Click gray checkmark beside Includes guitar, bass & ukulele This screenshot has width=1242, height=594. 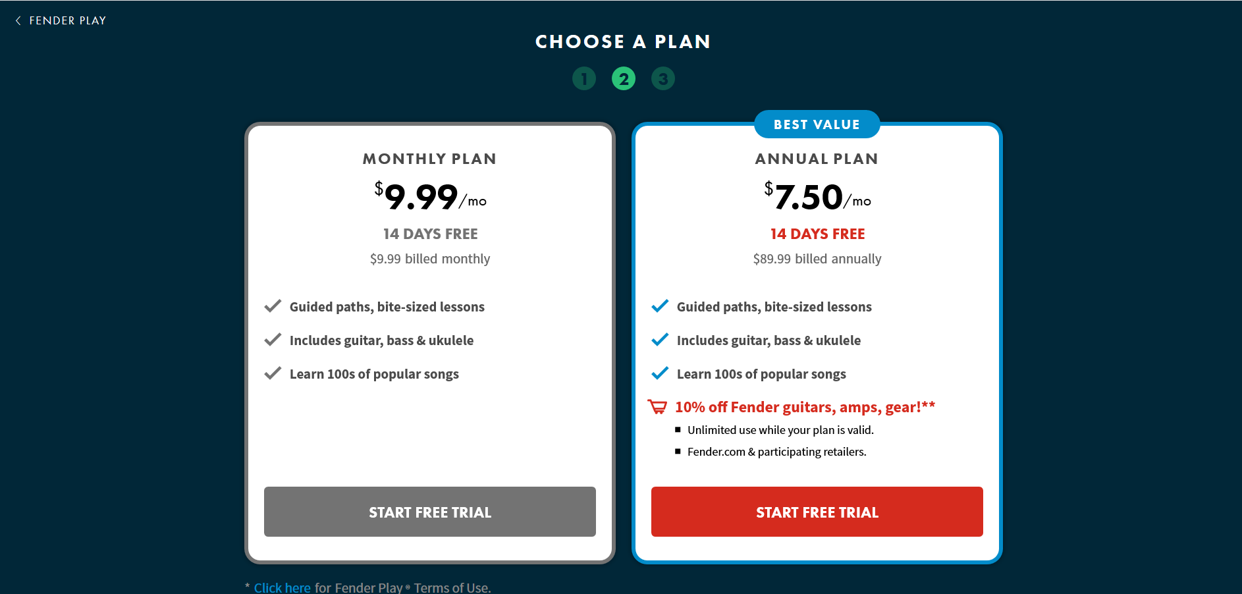[273, 340]
